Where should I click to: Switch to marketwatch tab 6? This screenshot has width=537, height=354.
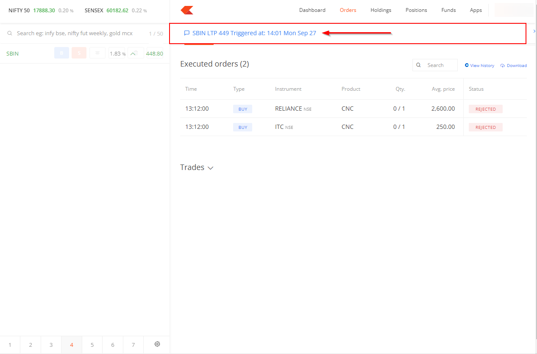[113, 345]
